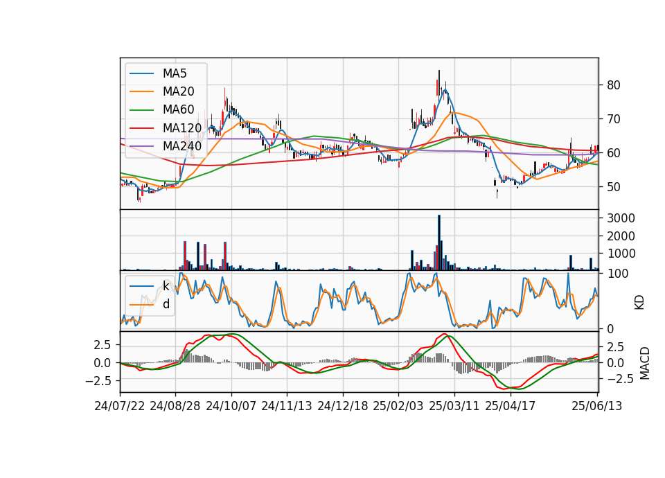Click the price axis value 50

614,187
